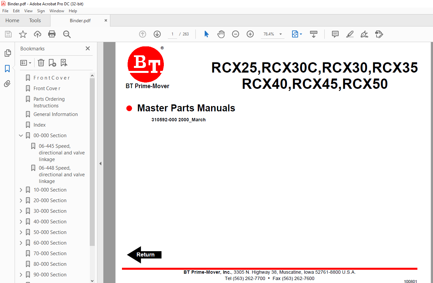Open the Help menu
This screenshot has width=433, height=283.
[x=73, y=11]
